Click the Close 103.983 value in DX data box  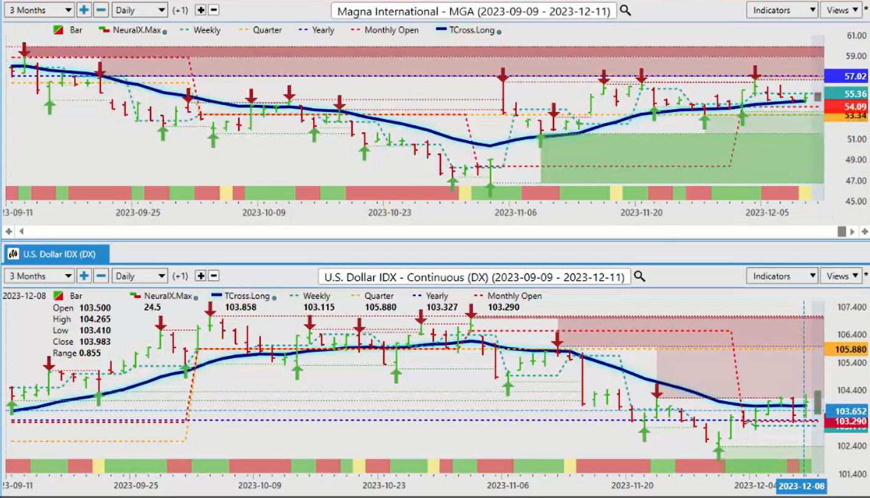click(x=95, y=342)
